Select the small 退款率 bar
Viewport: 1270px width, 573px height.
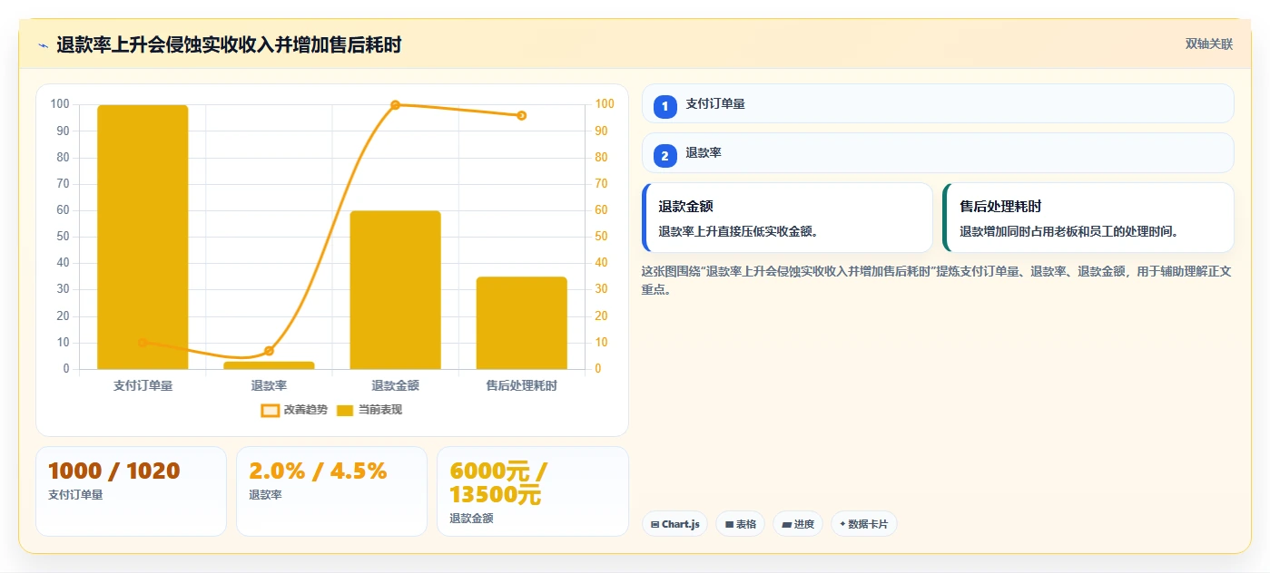point(269,365)
